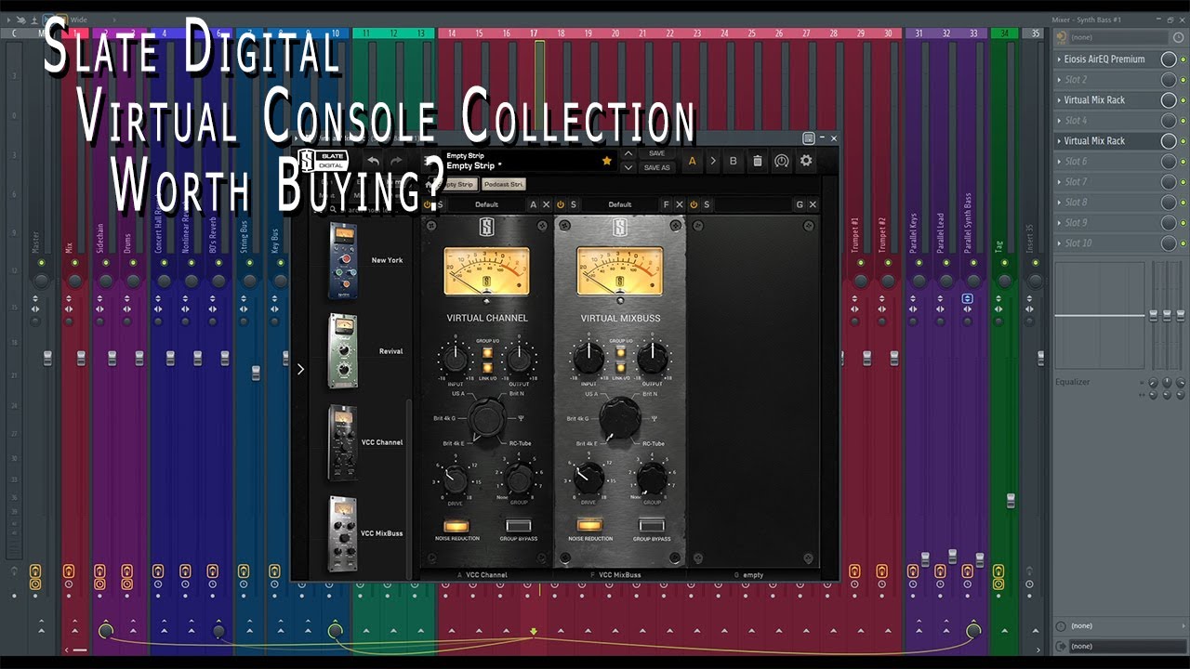This screenshot has width=1190, height=669.
Task: Click the trash icon in Virtual Mix Rack header
Action: [x=758, y=161]
